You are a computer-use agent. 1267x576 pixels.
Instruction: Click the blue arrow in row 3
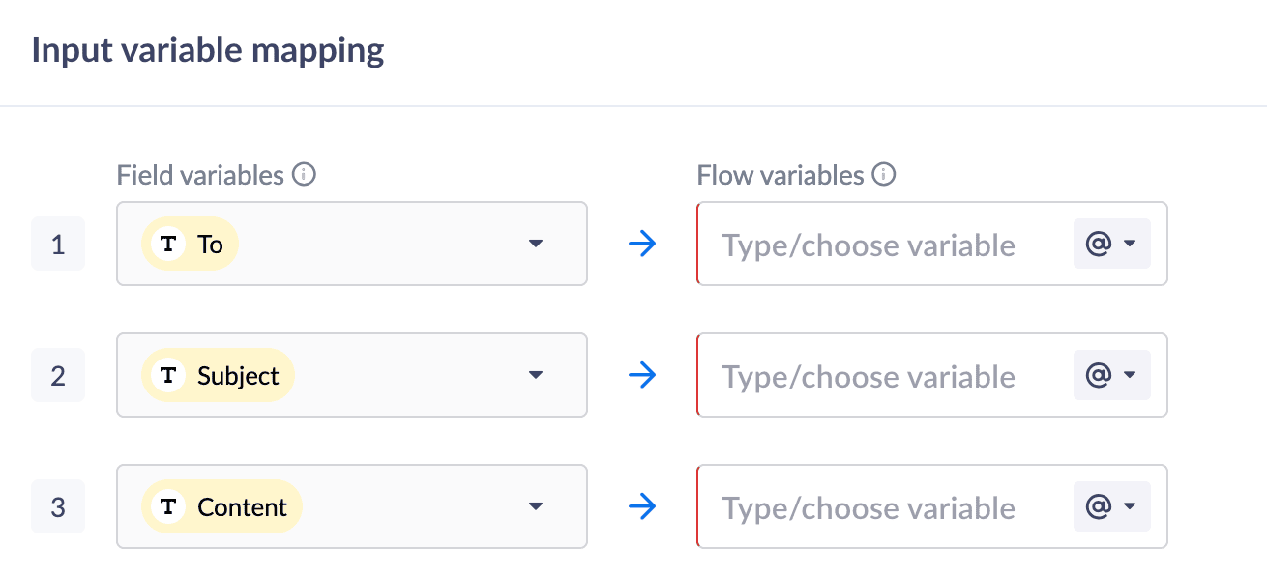(x=642, y=506)
